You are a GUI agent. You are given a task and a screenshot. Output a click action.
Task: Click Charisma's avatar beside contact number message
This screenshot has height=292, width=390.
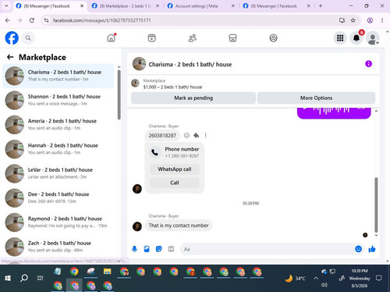click(137, 226)
